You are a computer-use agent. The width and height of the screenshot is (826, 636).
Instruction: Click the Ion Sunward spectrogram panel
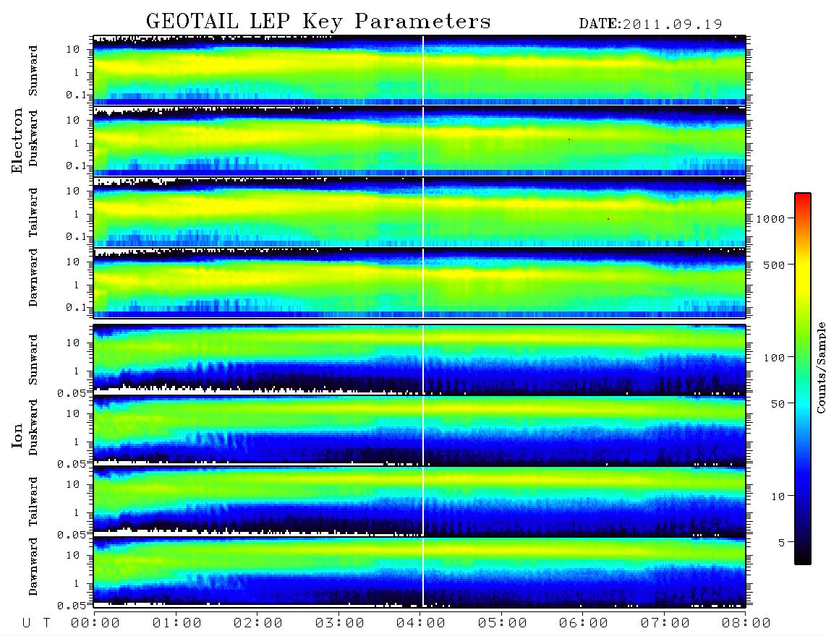pos(420,360)
